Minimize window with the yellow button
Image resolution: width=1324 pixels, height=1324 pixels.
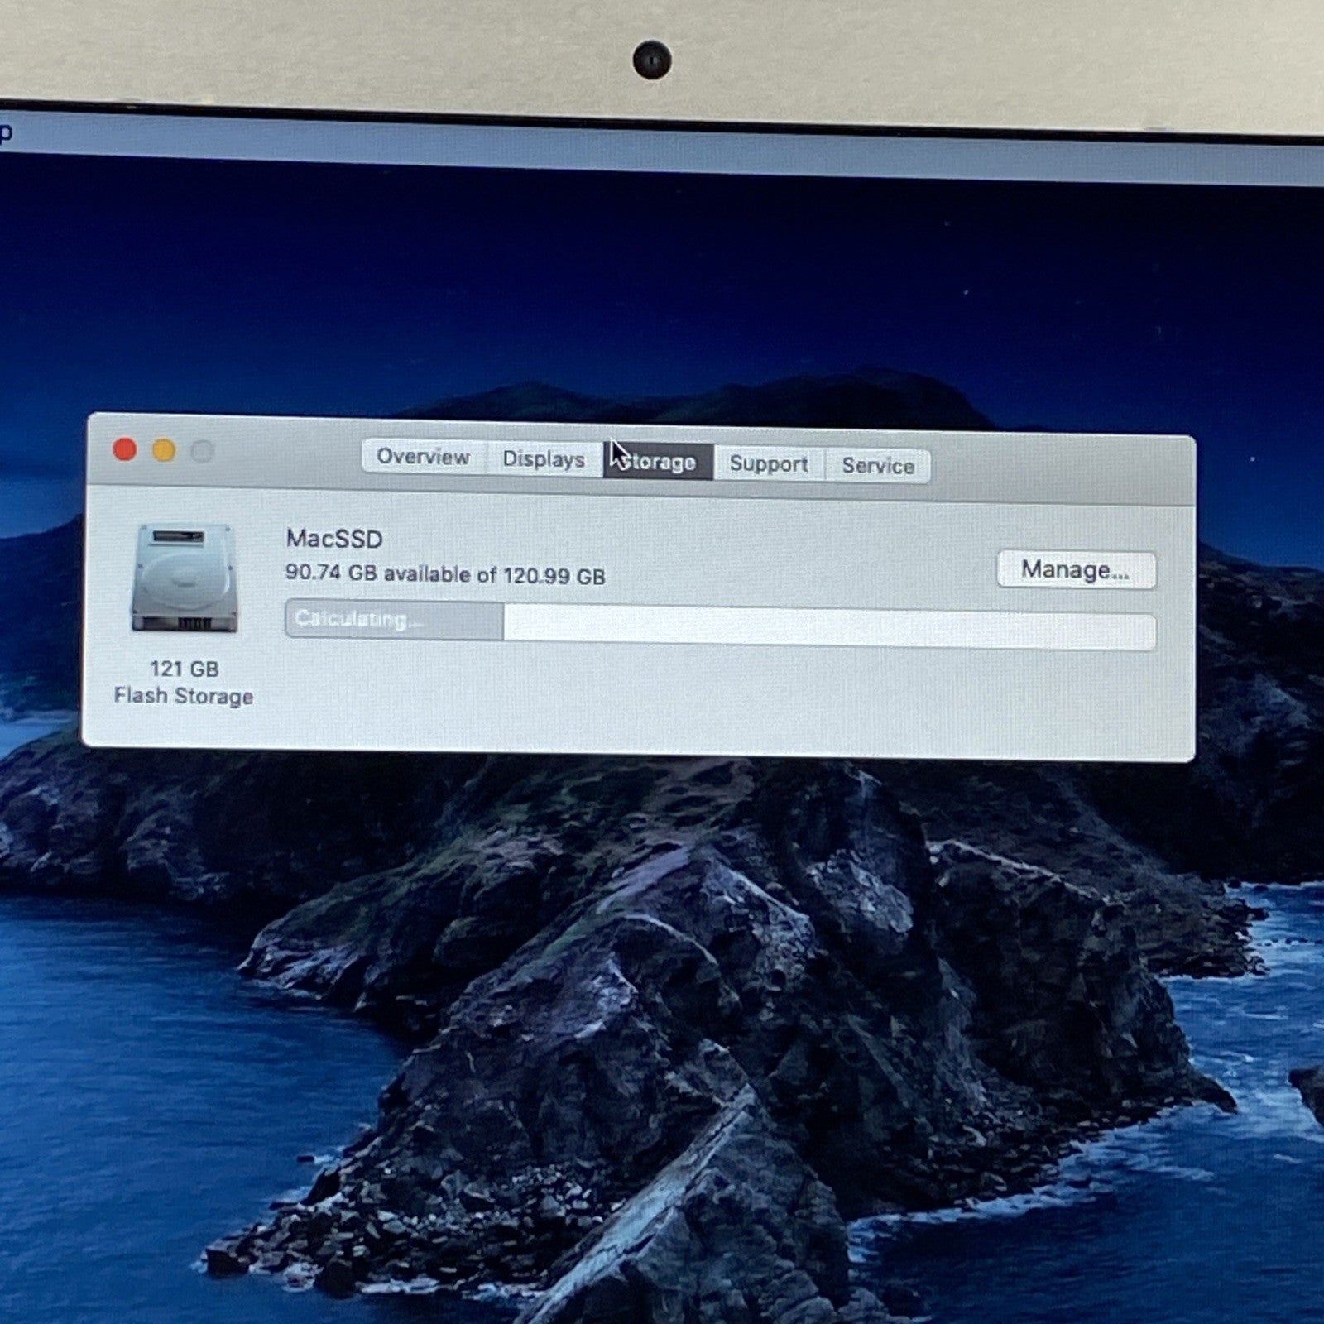164,451
